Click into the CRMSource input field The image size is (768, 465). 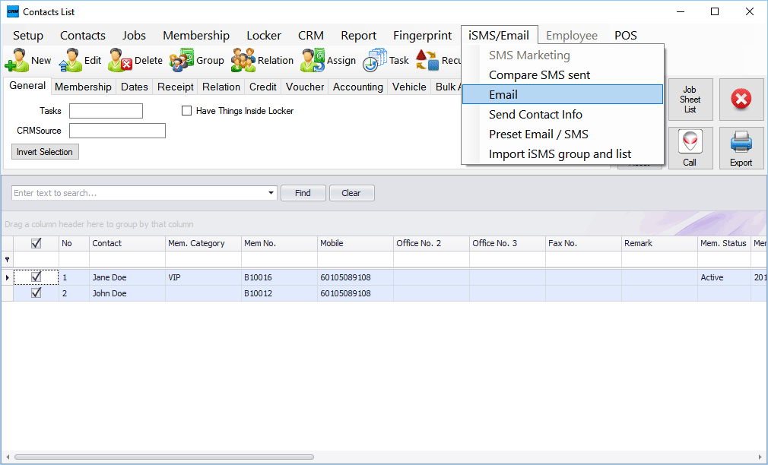[118, 131]
